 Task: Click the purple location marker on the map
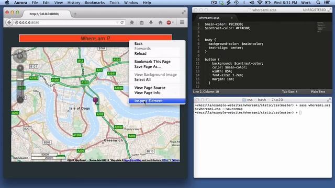(x=95, y=100)
